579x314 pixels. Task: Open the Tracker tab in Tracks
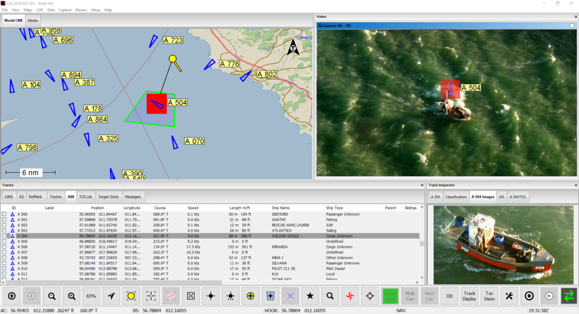click(x=56, y=197)
